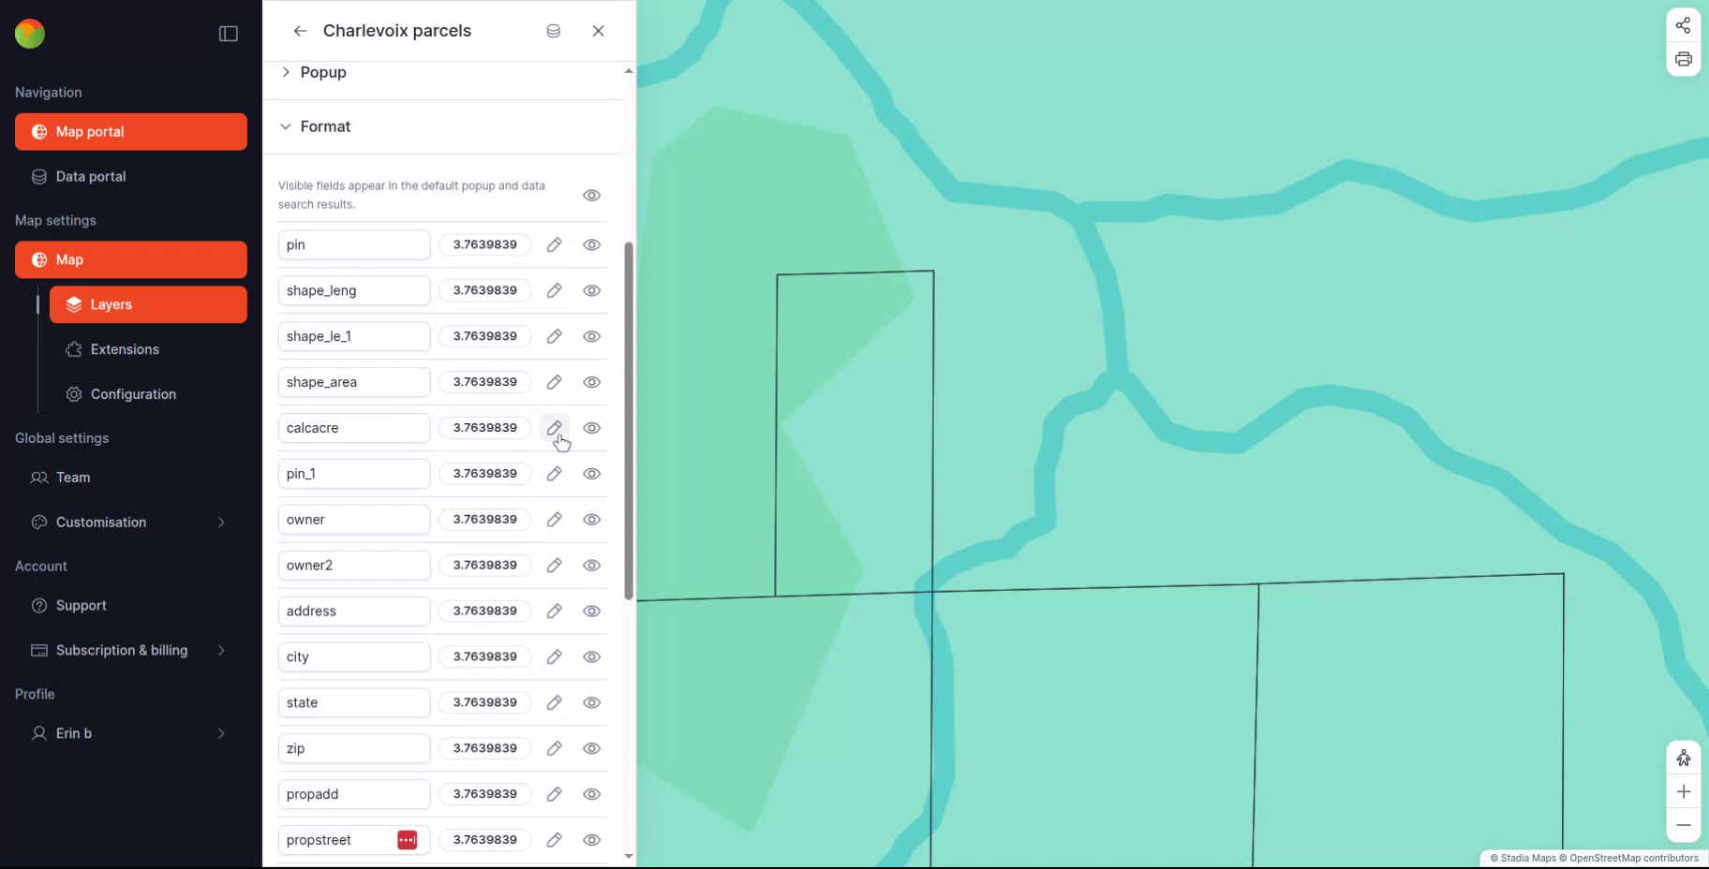Open Subscription & billing settings
Screen dimensions: 1709x869
point(121,650)
